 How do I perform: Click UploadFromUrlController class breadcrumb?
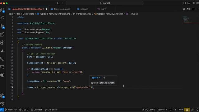click(x=110, y=14)
